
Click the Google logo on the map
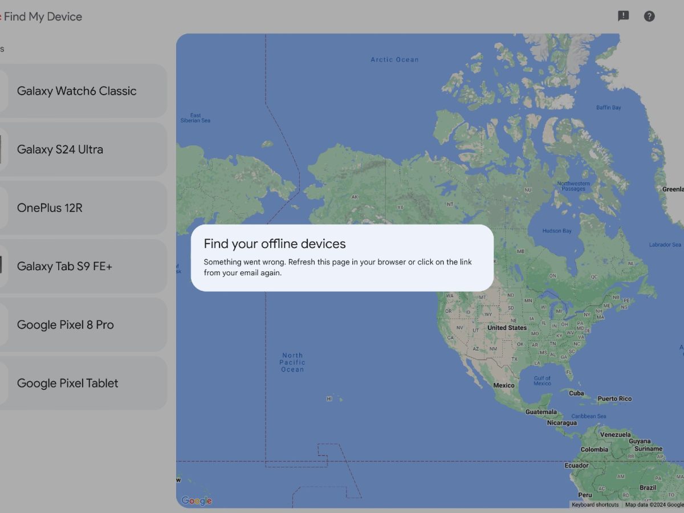point(197,500)
